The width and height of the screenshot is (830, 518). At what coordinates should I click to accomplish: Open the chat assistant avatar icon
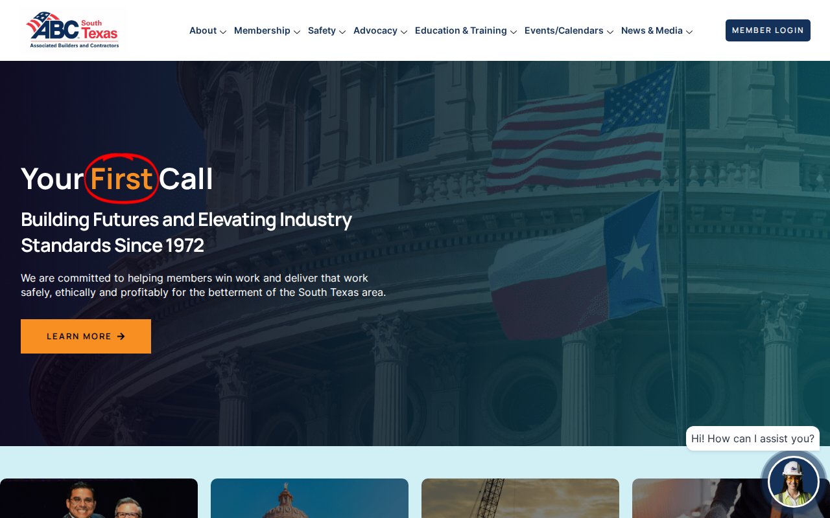[793, 482]
